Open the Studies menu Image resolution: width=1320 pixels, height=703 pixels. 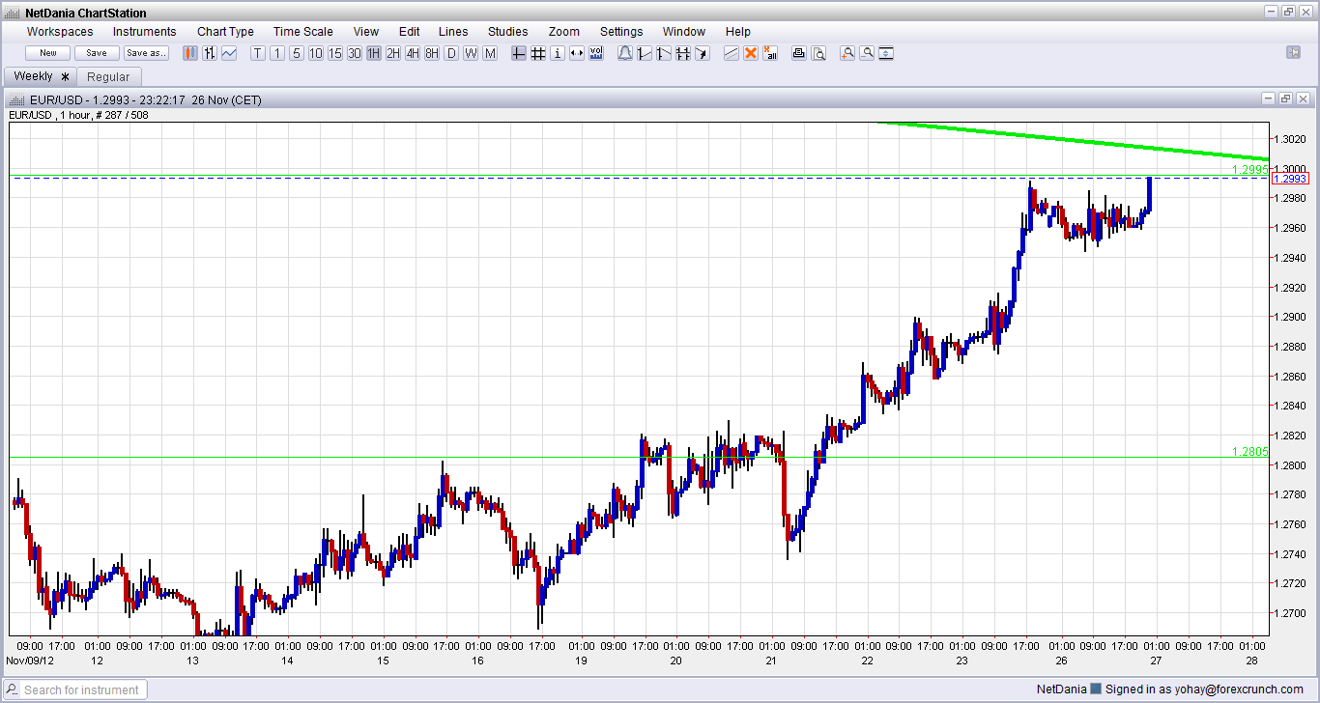coord(507,32)
